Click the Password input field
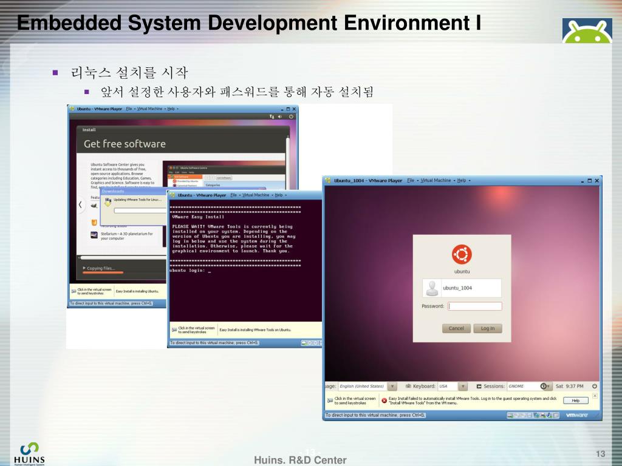Viewport: 622px width, 466px height. click(475, 306)
